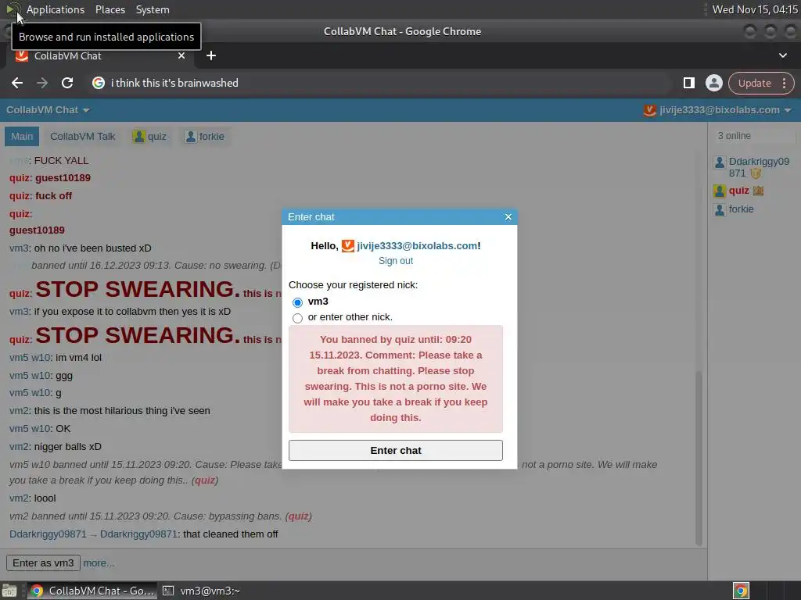
Task: Open the Places menu
Action: coord(110,9)
